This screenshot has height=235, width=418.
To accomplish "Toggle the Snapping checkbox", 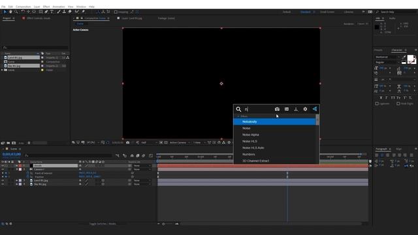I will pyautogui.click(x=116, y=12).
